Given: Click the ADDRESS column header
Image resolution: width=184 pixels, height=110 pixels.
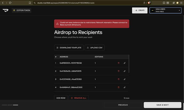Looking at the screenshot, I should click(64, 57).
